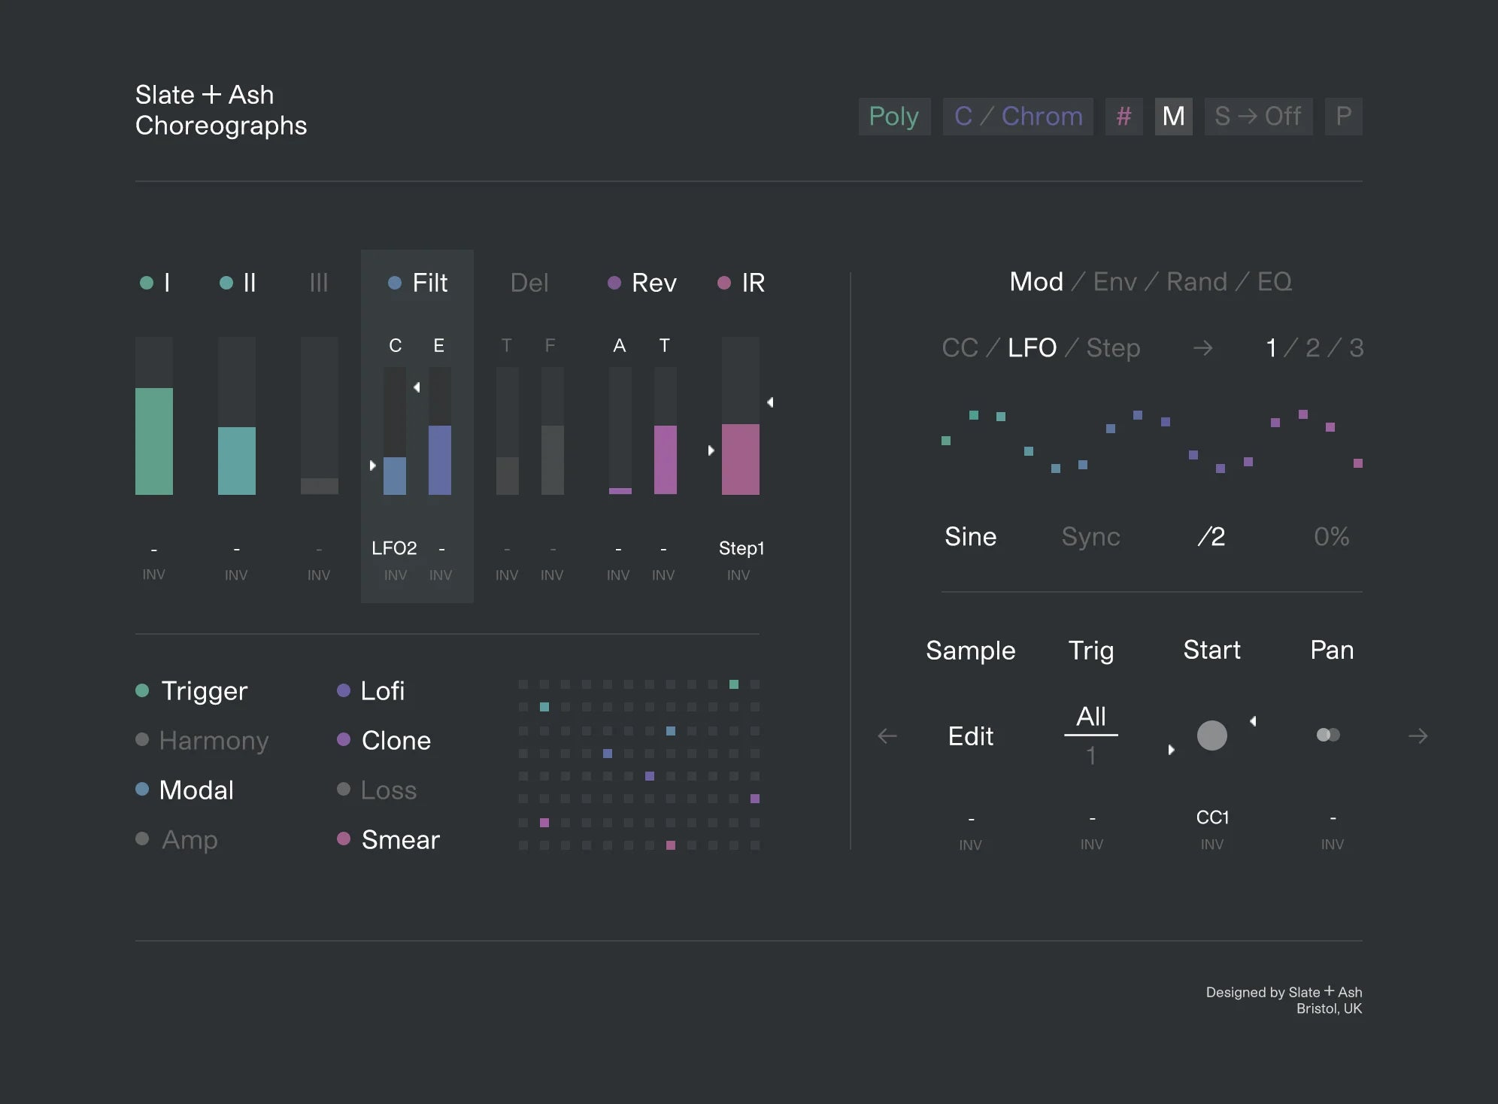Image resolution: width=1498 pixels, height=1104 pixels.
Task: Open the Poly voice mode selector
Action: point(894,117)
